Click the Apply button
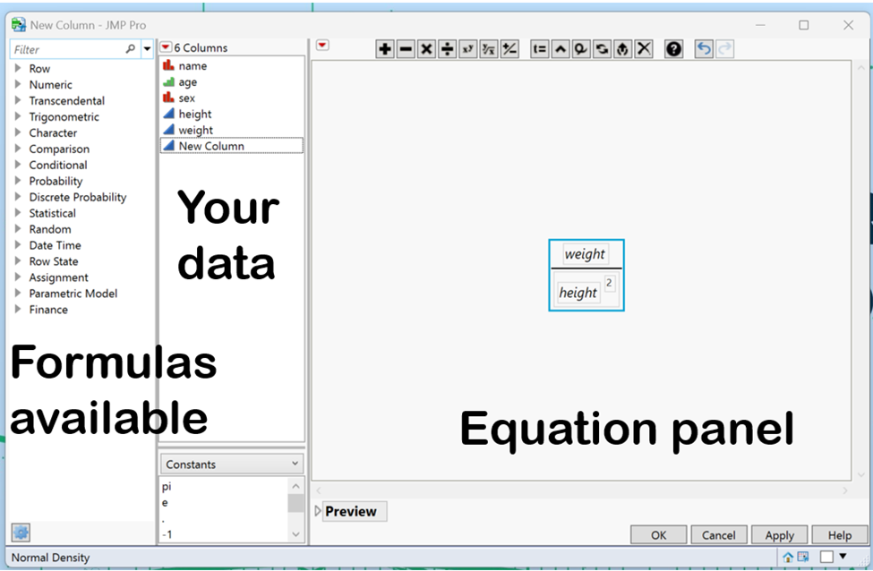This screenshot has width=873, height=571. click(779, 534)
